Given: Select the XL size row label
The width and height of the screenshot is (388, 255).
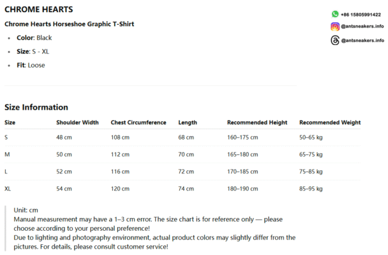Looking at the screenshot, I should click(x=8, y=189).
